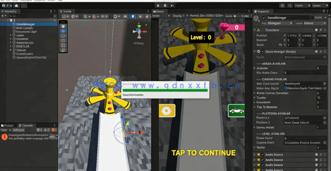Open undo history icon near Layers

pyautogui.click(x=282, y=6)
